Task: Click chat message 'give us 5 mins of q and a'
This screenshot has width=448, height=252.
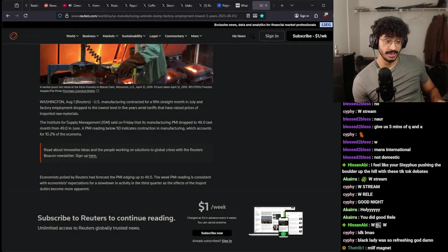Action: point(398,127)
